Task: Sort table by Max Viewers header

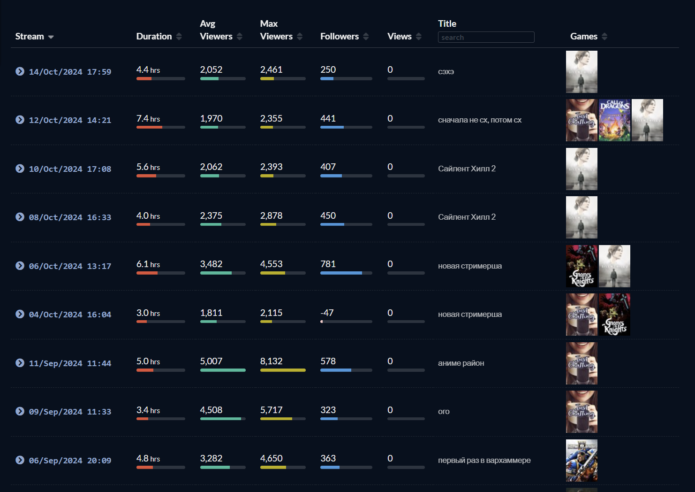Action: pos(276,30)
